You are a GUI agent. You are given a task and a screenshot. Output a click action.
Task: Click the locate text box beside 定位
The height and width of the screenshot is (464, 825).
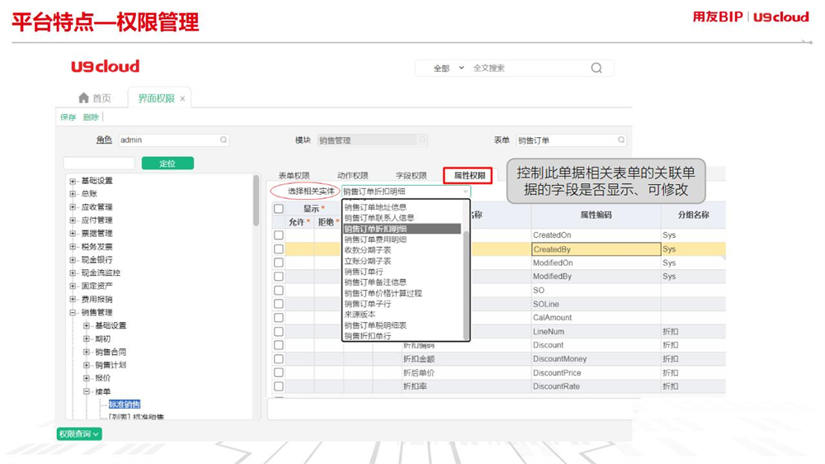point(99,163)
